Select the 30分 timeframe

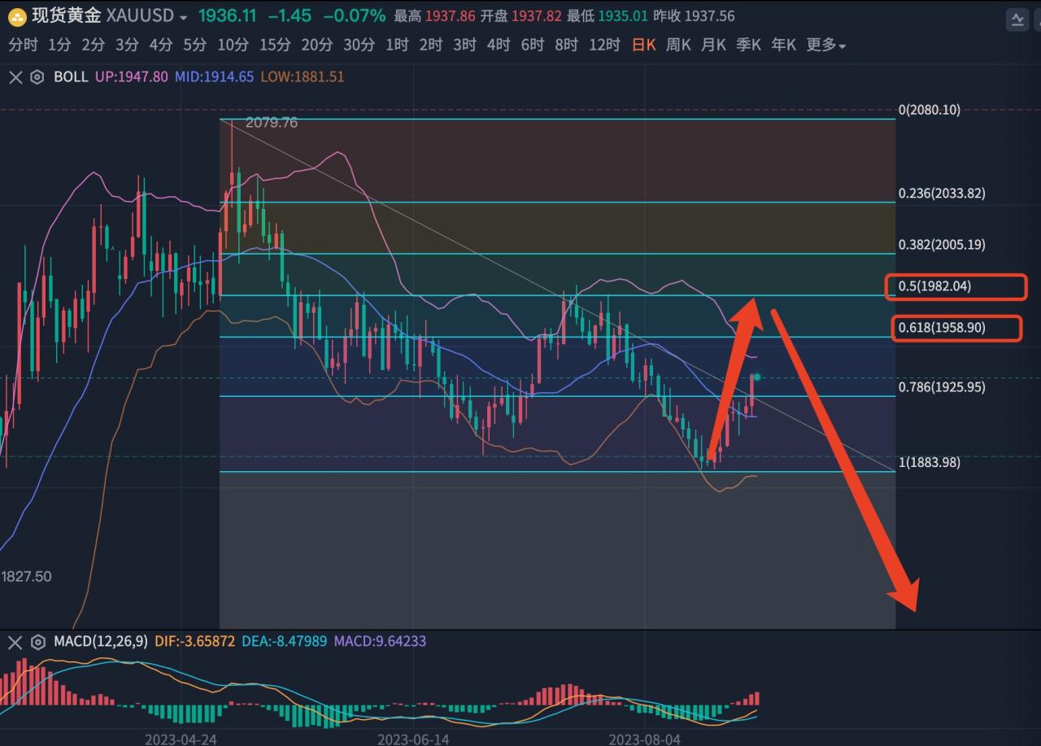tap(359, 46)
